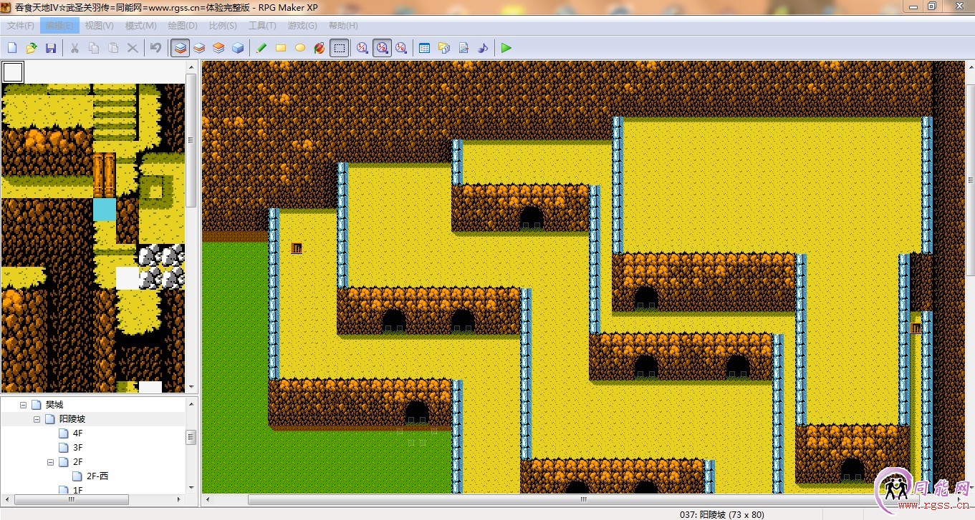This screenshot has width=975, height=520.
Task: Select the Ellipse drawing tool
Action: [300, 48]
